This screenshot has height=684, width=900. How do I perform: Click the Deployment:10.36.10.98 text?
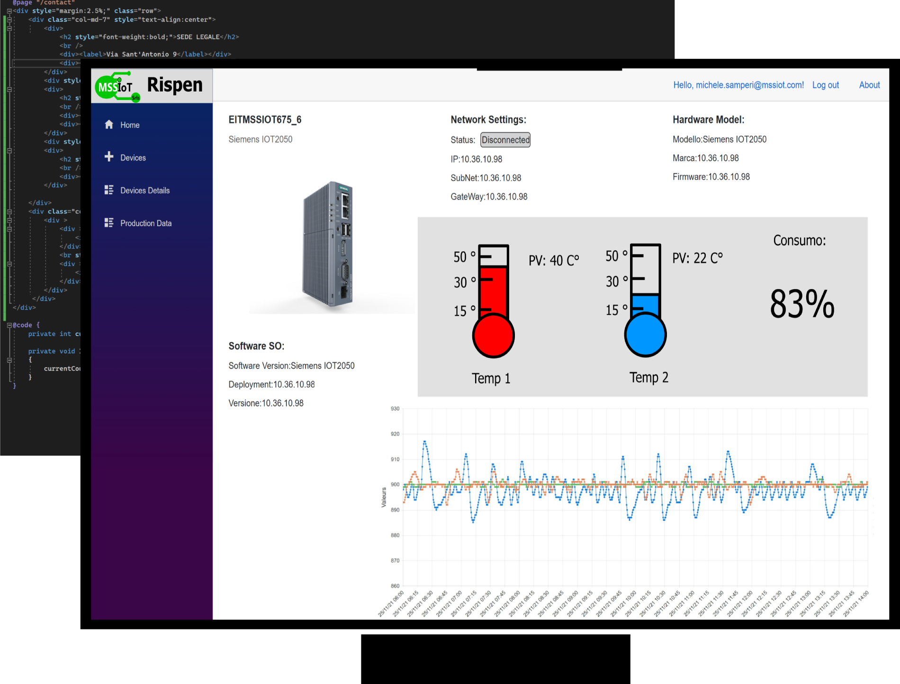(271, 384)
